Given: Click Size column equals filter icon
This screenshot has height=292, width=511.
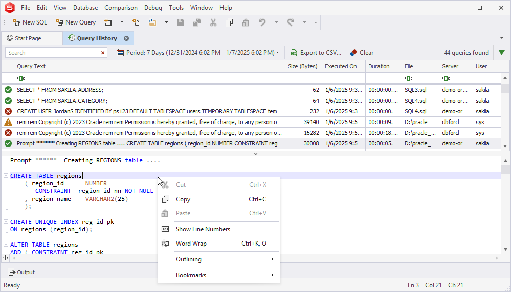Looking at the screenshot, I should click(x=292, y=79).
